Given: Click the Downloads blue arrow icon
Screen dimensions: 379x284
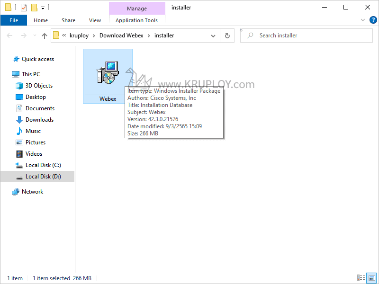Looking at the screenshot, I should tap(19, 120).
